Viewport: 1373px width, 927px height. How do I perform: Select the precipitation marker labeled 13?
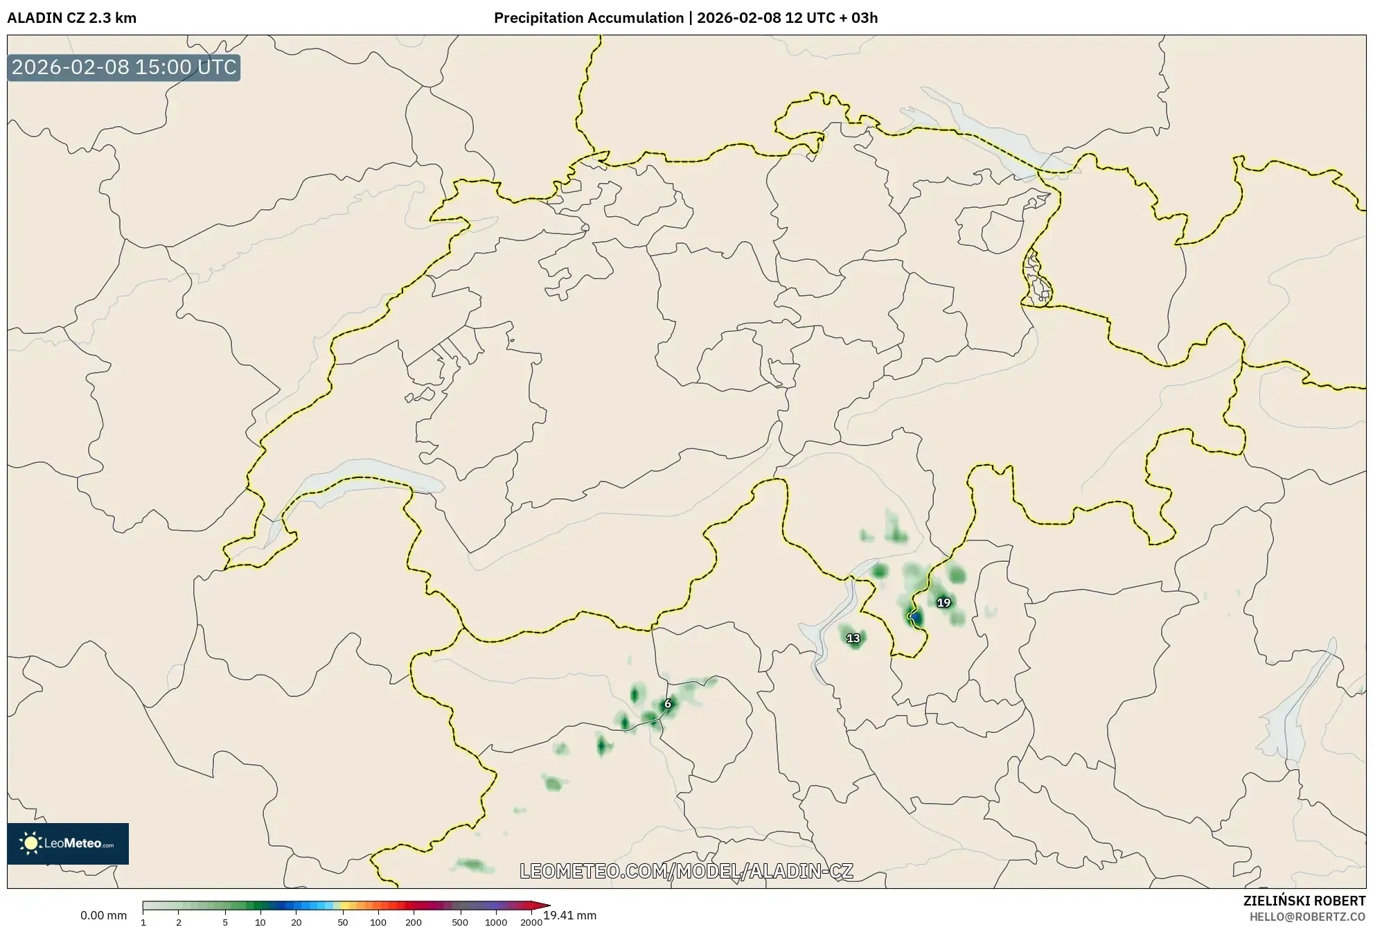(853, 639)
